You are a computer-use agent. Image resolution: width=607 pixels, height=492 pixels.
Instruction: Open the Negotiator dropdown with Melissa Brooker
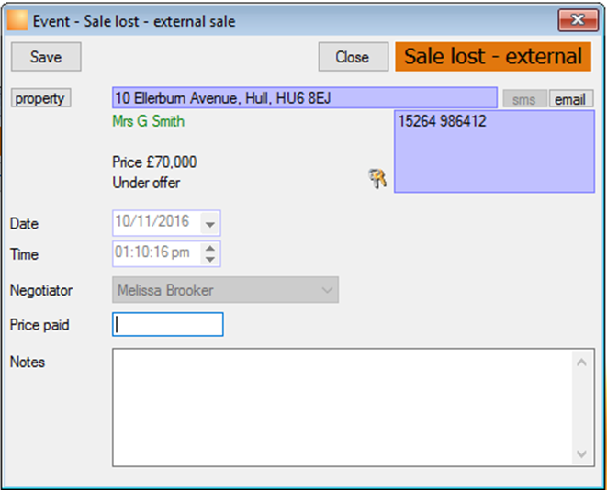pyautogui.click(x=225, y=289)
